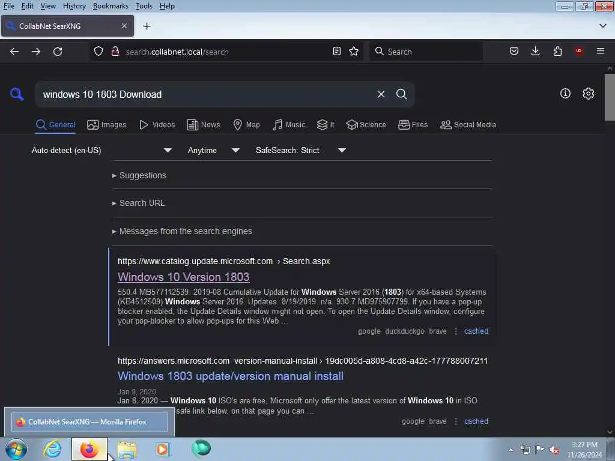Image resolution: width=615 pixels, height=461 pixels.
Task: Show hidden tray icons arrow
Action: click(x=510, y=450)
